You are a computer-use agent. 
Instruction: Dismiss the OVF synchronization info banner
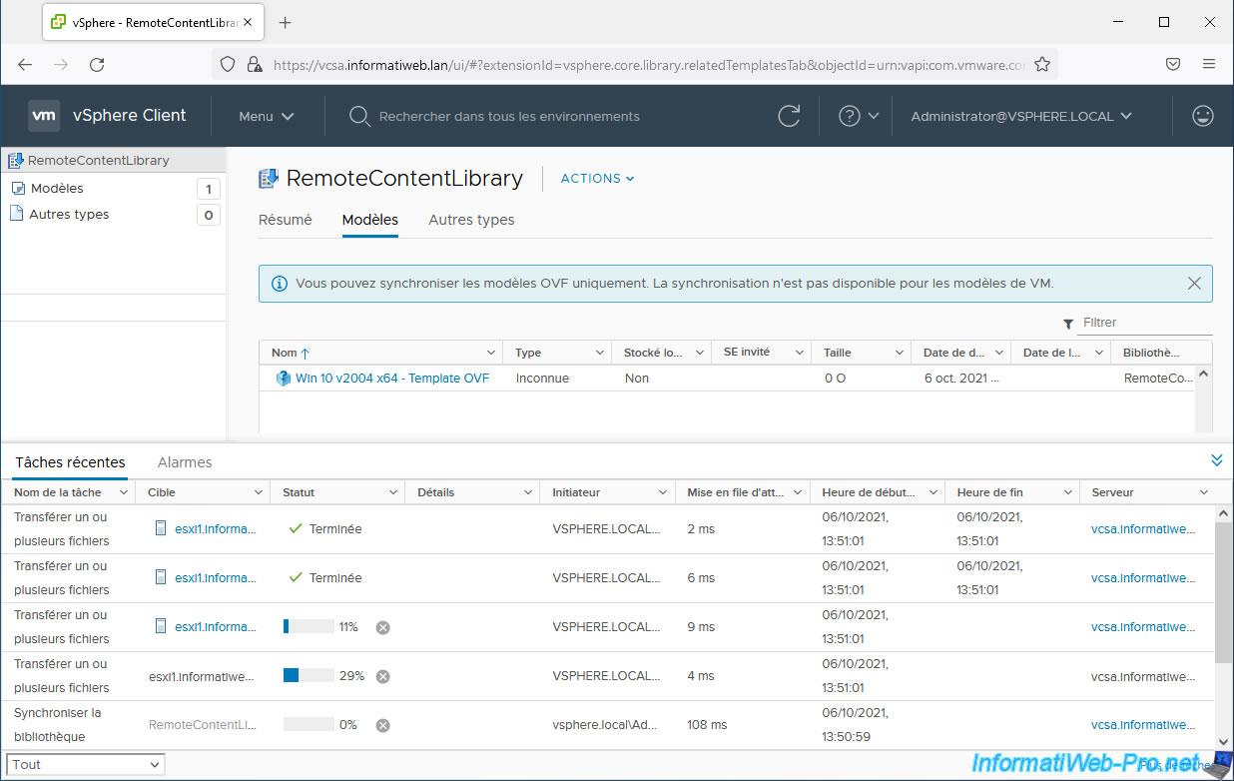tap(1194, 284)
